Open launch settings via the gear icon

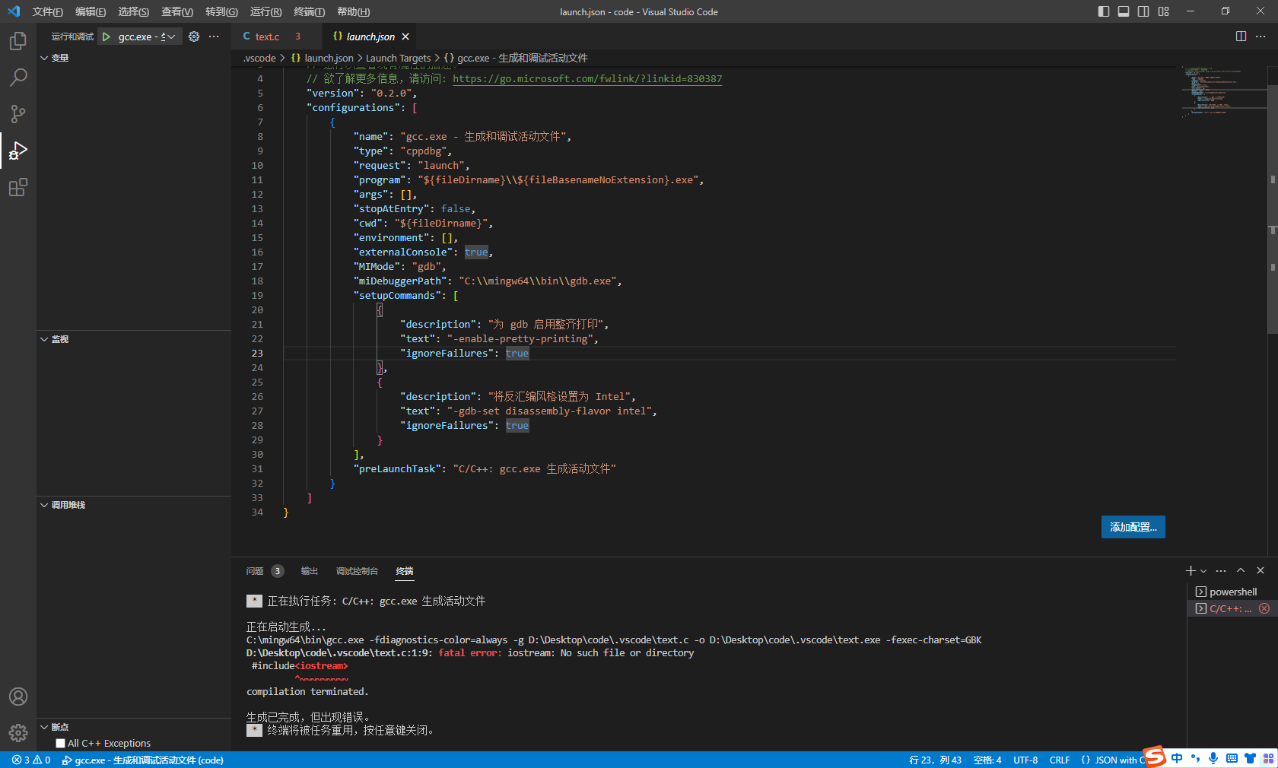click(192, 36)
